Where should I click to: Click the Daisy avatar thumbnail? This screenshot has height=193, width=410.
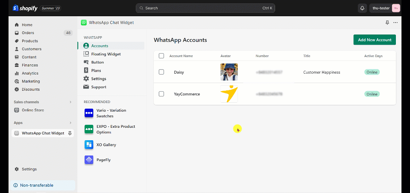coord(229,72)
